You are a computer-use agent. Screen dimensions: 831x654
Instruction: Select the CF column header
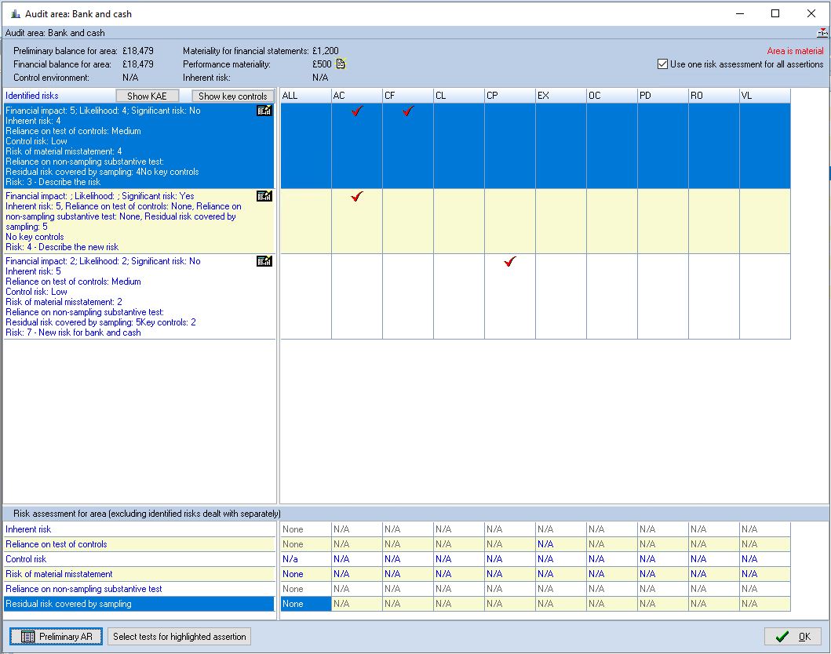pos(407,96)
